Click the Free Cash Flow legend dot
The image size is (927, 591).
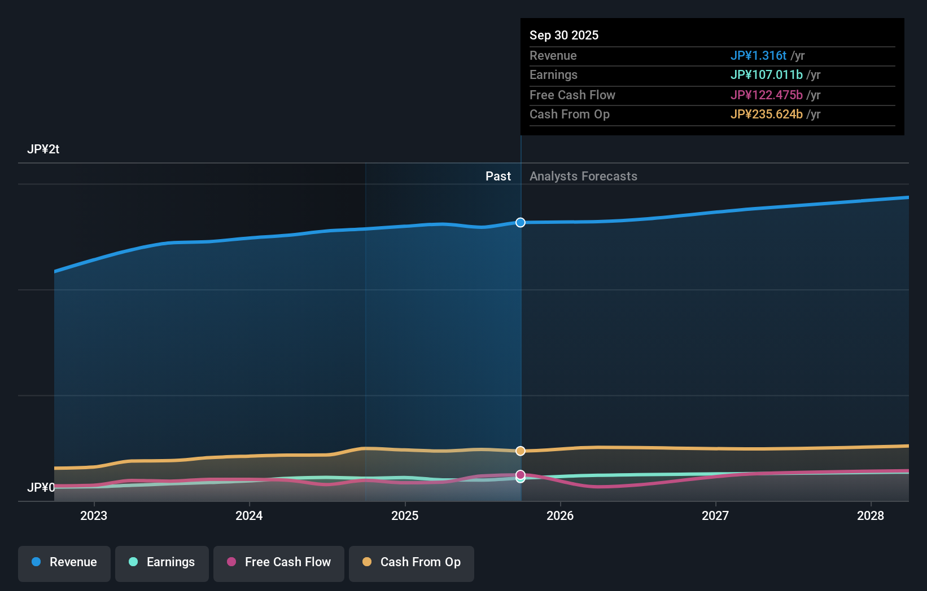230,562
